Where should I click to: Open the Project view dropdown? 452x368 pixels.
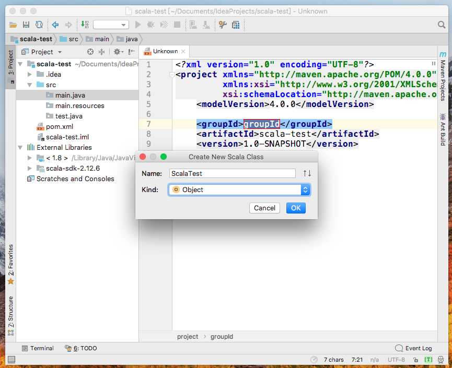pyautogui.click(x=42, y=52)
